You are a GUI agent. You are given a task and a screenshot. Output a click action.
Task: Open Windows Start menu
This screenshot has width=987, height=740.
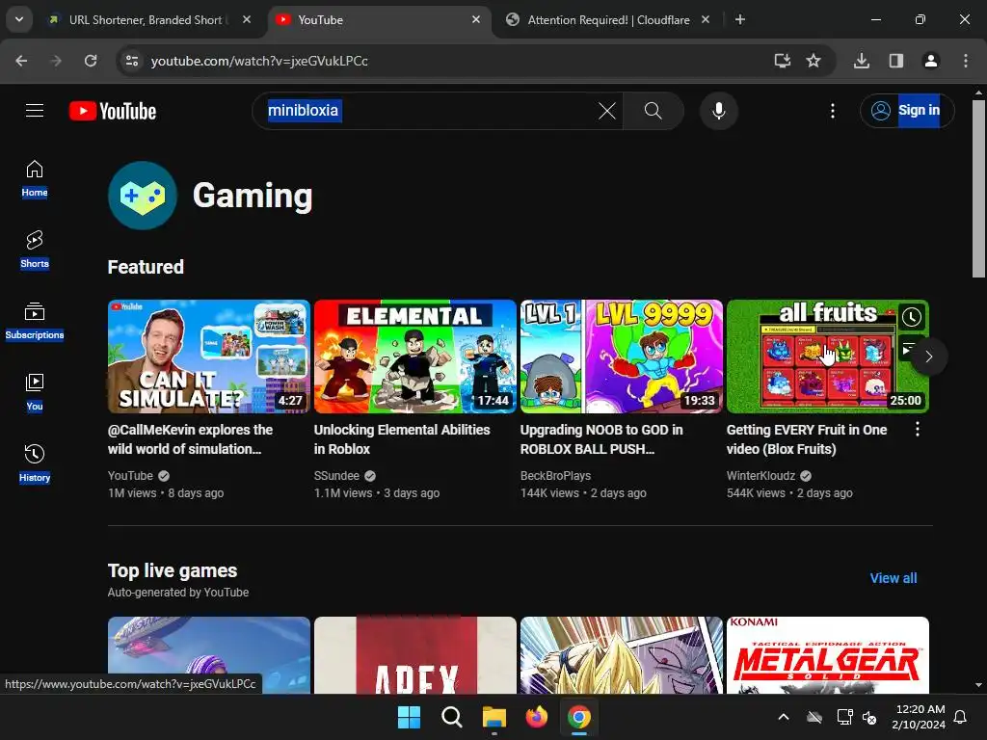pos(409,717)
